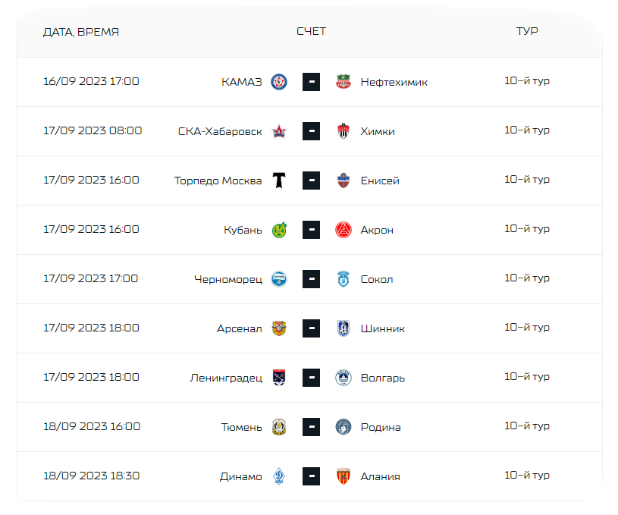Click the Шинник club badge
618x515 pixels.
click(x=344, y=328)
